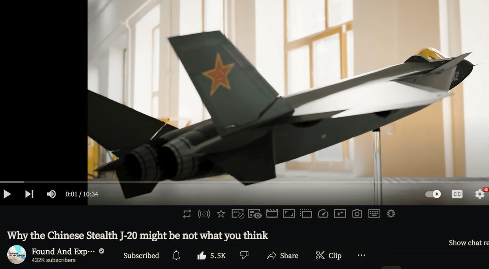Open notification bell options
Viewport: 489px width, 269px height.
176,256
